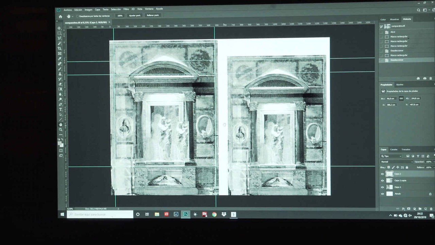Screen dimensions: 435x245
Task: Select the Zoom tool
Action: point(61,130)
